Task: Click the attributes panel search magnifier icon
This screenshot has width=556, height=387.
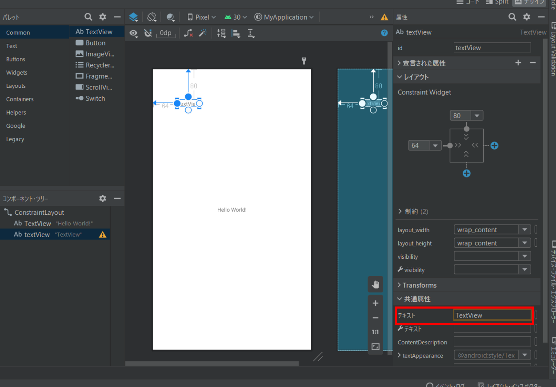Action: coord(512,17)
